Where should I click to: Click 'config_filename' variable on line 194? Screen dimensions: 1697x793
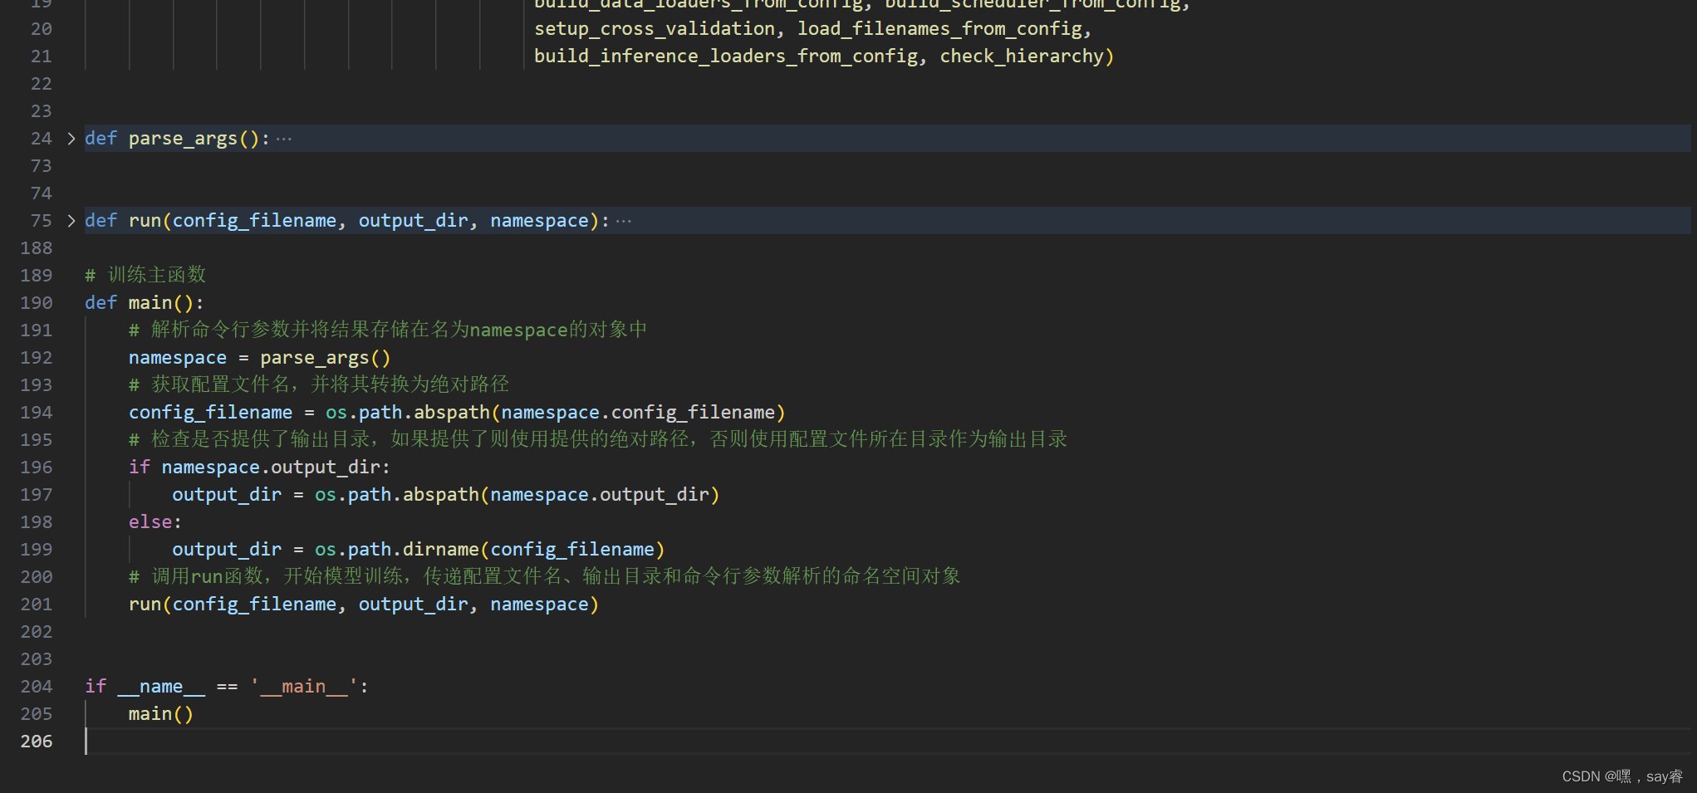(210, 413)
